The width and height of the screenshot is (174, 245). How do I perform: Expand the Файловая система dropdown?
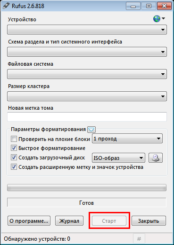tap(87, 74)
